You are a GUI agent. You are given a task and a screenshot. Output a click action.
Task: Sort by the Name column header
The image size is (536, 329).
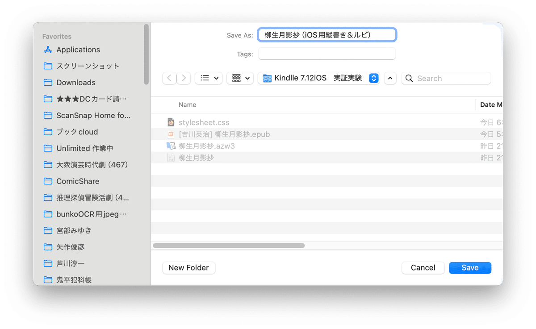click(x=188, y=104)
